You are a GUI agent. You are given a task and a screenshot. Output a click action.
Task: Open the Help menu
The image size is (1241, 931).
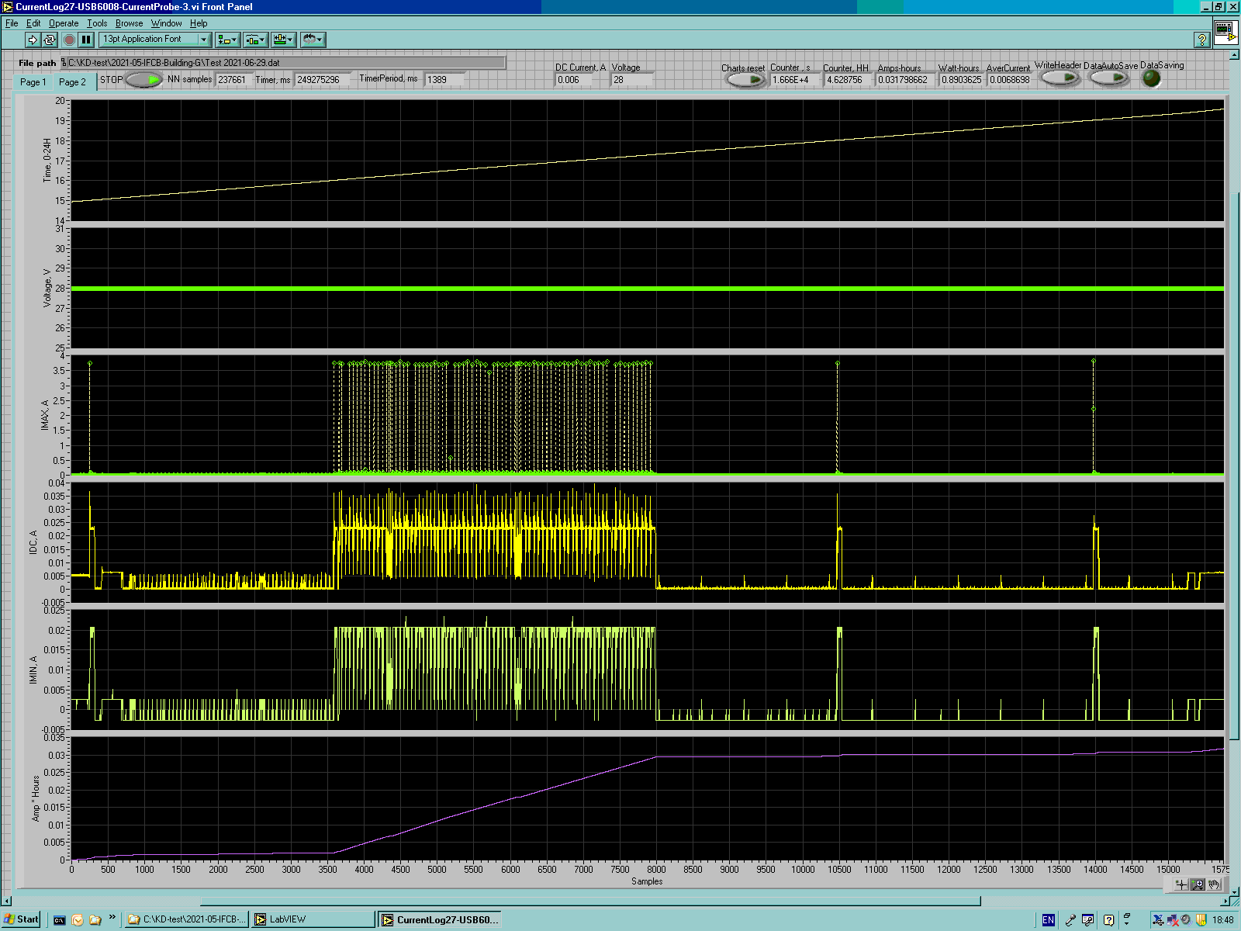click(x=199, y=23)
